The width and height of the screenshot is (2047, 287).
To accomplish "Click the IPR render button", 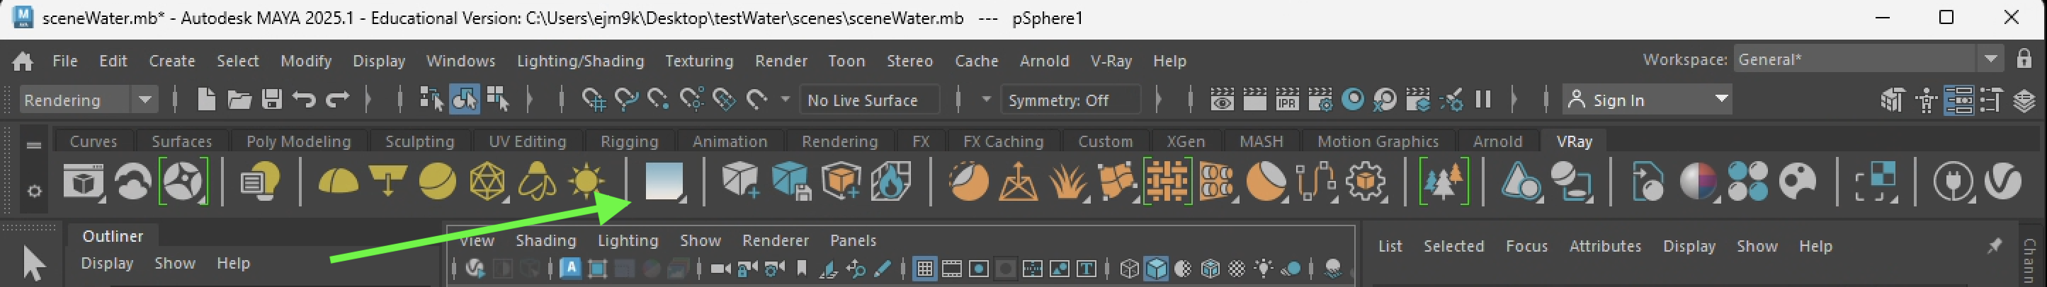I will click(x=1286, y=100).
